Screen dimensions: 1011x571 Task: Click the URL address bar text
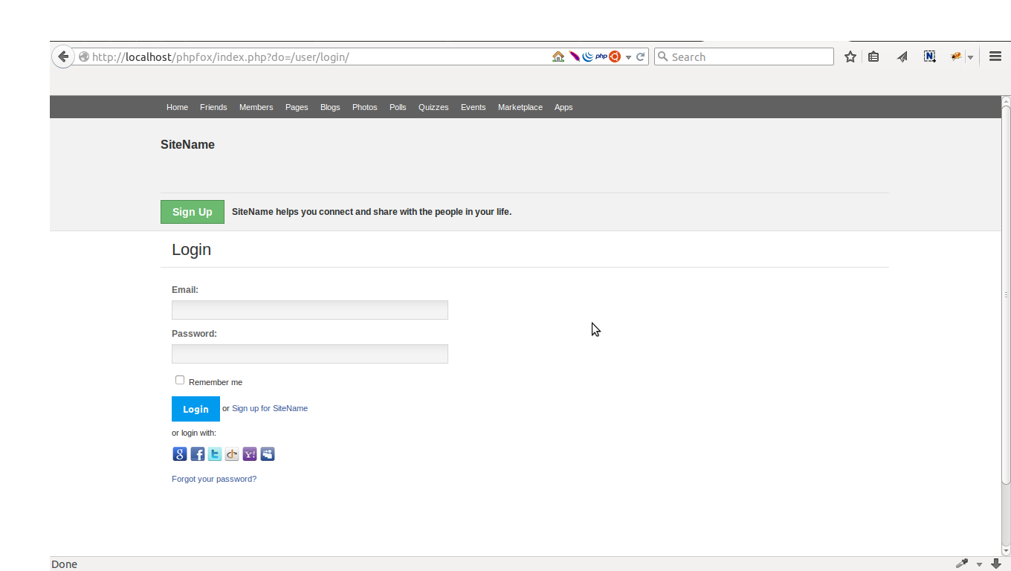pos(221,57)
